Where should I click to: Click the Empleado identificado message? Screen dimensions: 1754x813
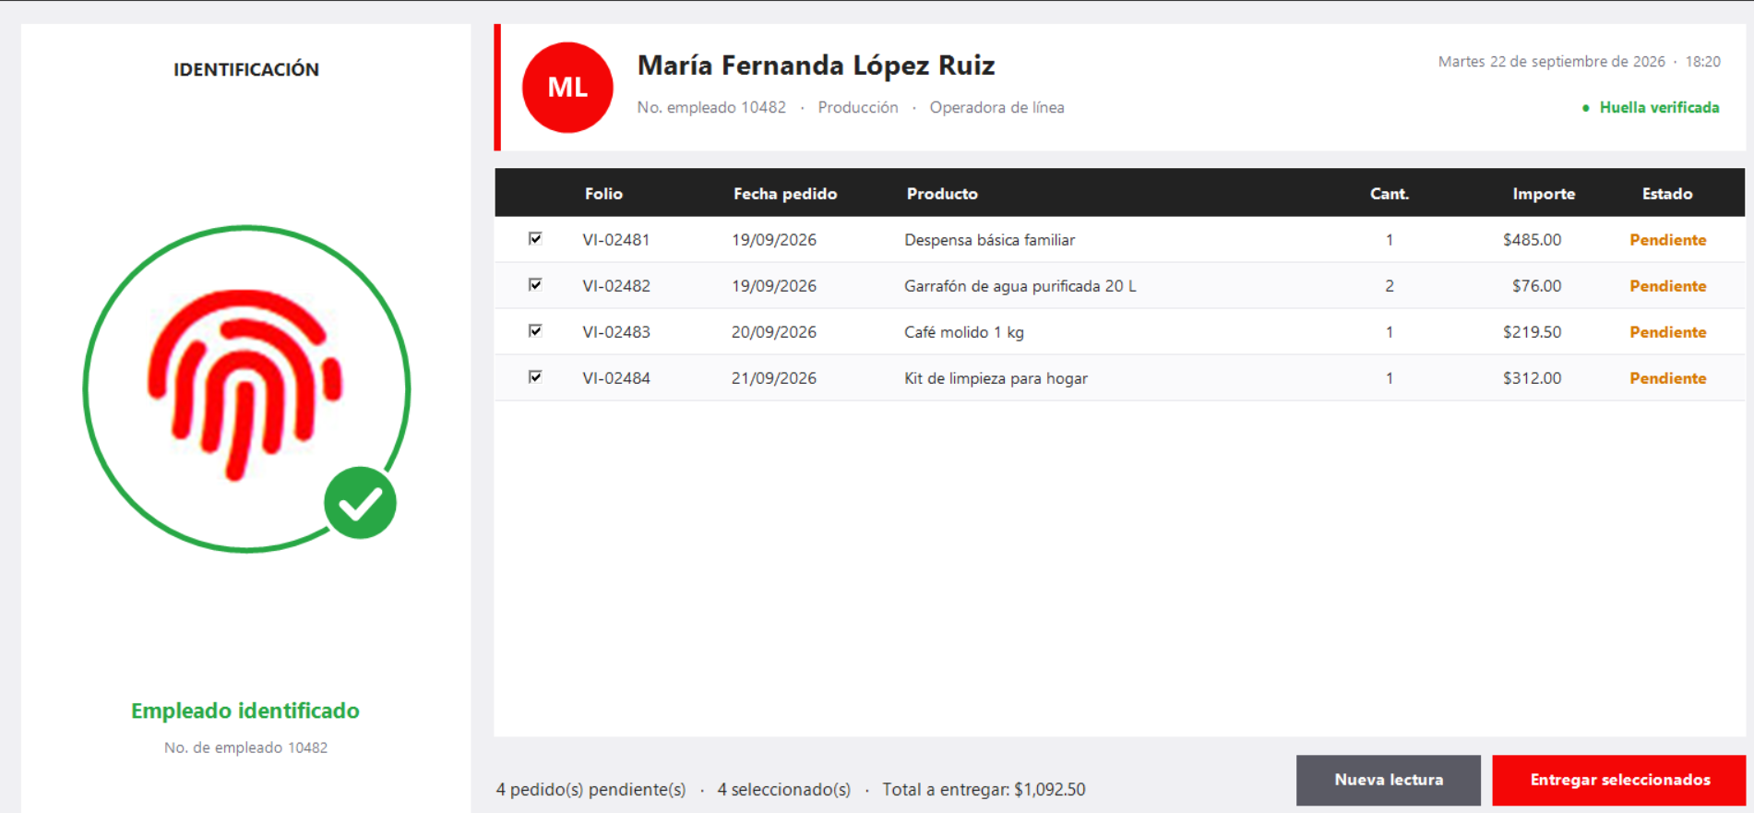tap(245, 711)
